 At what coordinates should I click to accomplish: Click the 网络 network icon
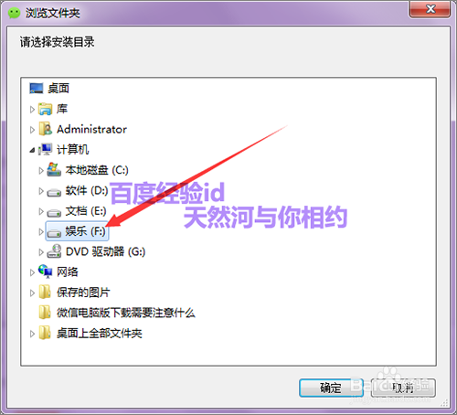(x=45, y=271)
